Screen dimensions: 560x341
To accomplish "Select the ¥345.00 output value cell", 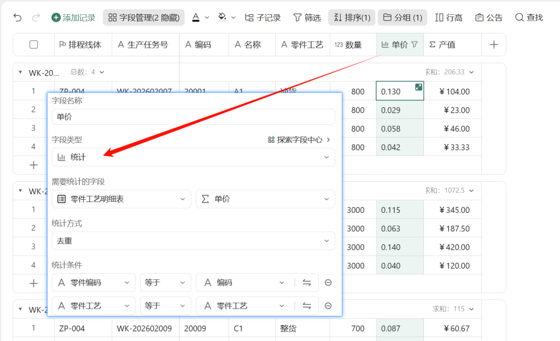I will [452, 210].
